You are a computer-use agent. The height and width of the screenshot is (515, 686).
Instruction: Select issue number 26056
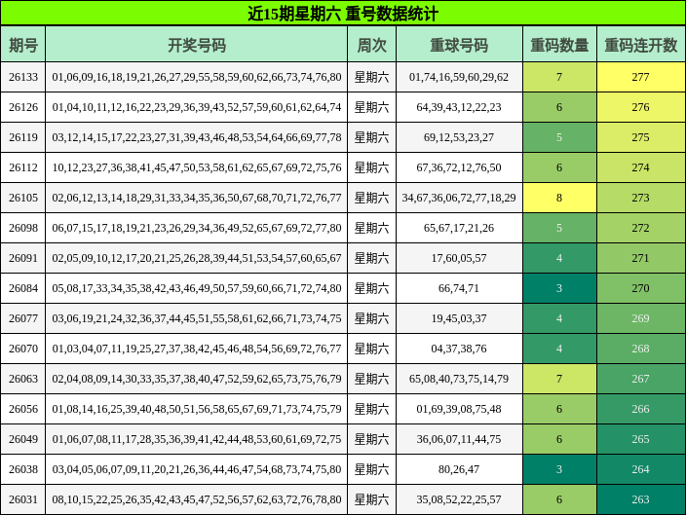click(23, 409)
